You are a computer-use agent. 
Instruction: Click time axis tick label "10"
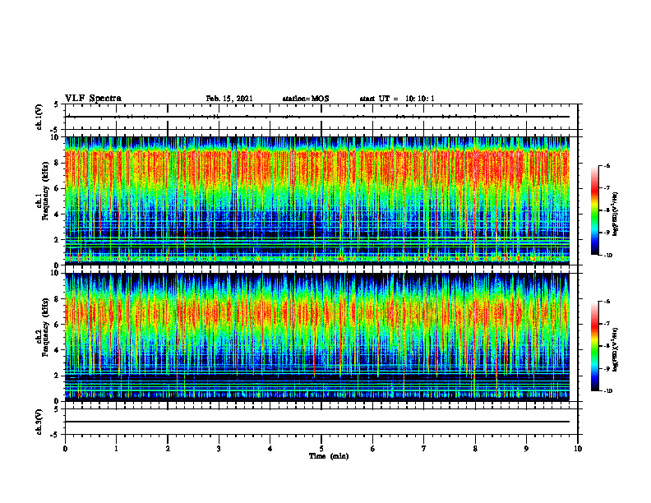click(x=578, y=449)
